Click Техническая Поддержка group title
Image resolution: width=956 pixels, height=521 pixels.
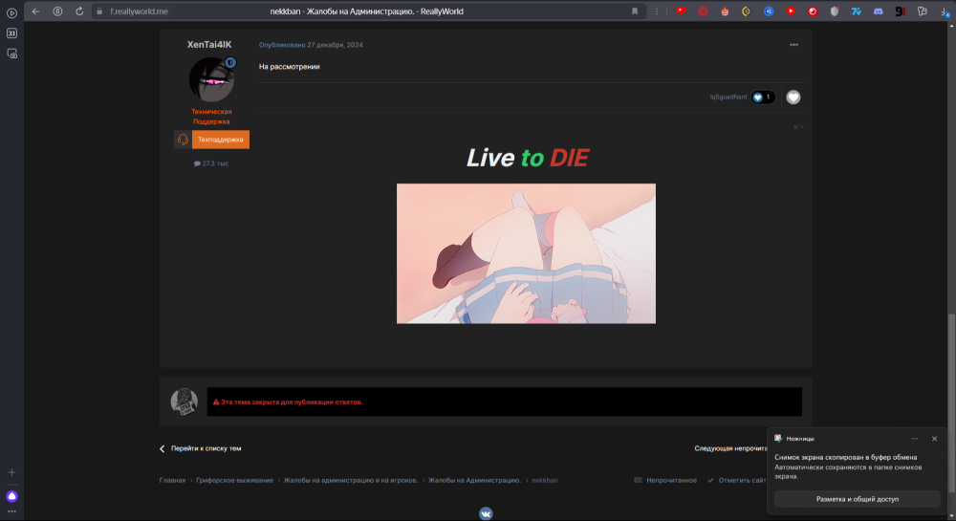pos(211,117)
